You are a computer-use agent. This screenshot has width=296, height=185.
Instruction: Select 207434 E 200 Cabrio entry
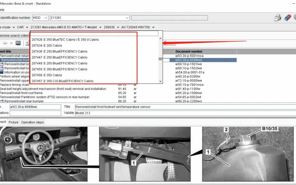(47, 45)
